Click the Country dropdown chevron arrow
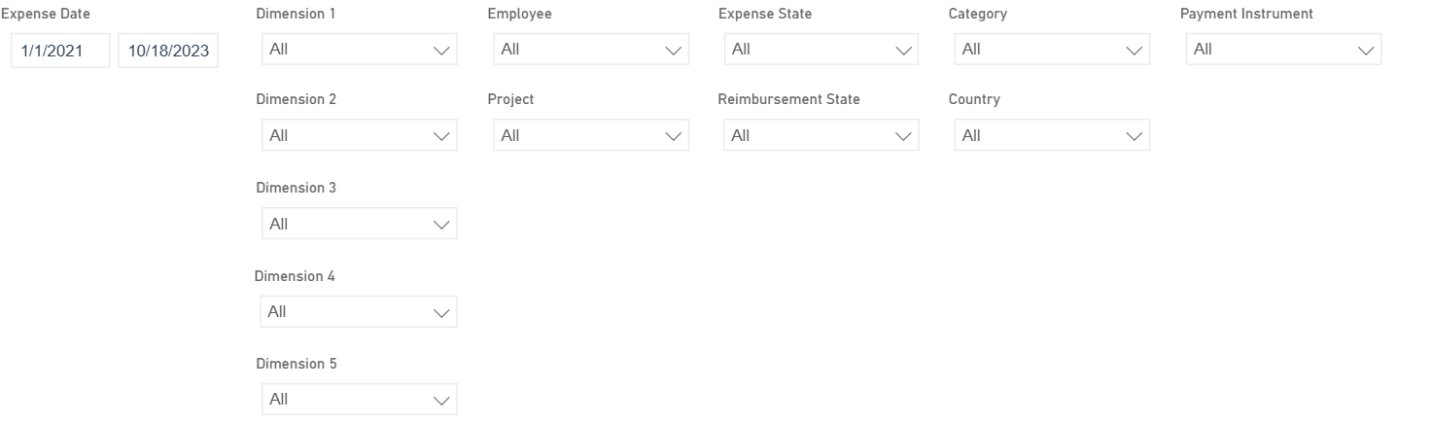Viewport: 1431px width, 424px height. 1134,136
